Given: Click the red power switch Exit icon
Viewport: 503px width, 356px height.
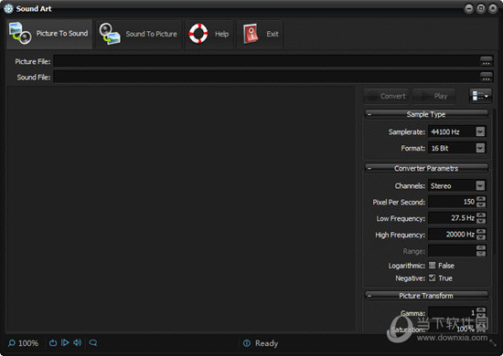Looking at the screenshot, I should [x=251, y=33].
